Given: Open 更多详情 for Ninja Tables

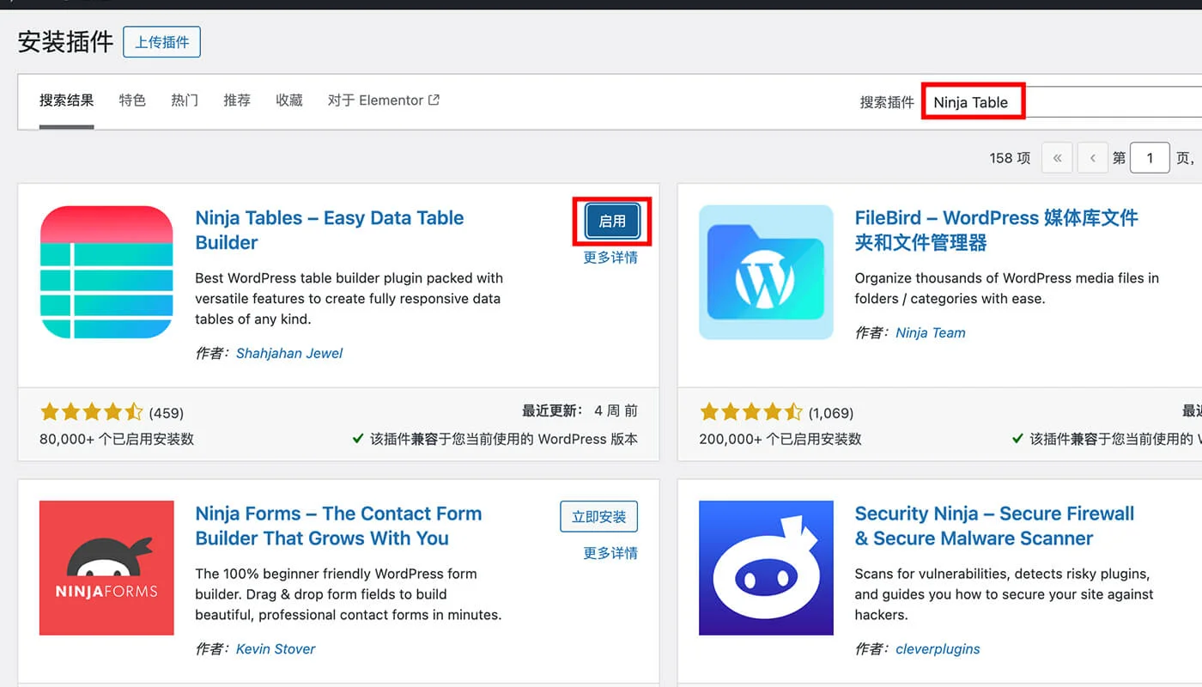Looking at the screenshot, I should (x=611, y=257).
